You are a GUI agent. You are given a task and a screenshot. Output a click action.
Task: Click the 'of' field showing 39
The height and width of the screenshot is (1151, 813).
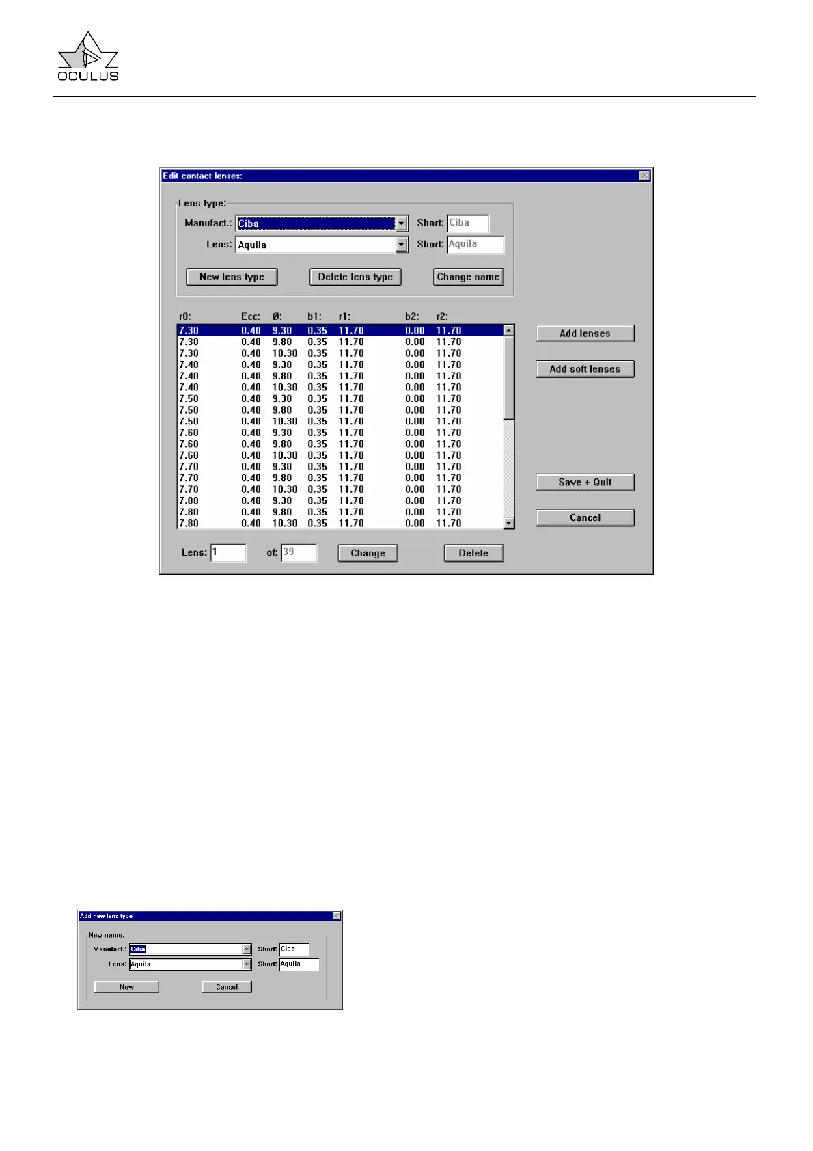coord(299,553)
